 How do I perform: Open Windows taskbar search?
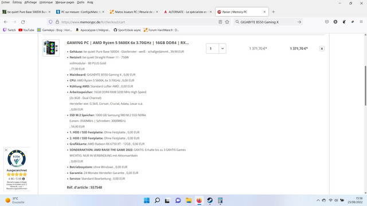point(157,200)
